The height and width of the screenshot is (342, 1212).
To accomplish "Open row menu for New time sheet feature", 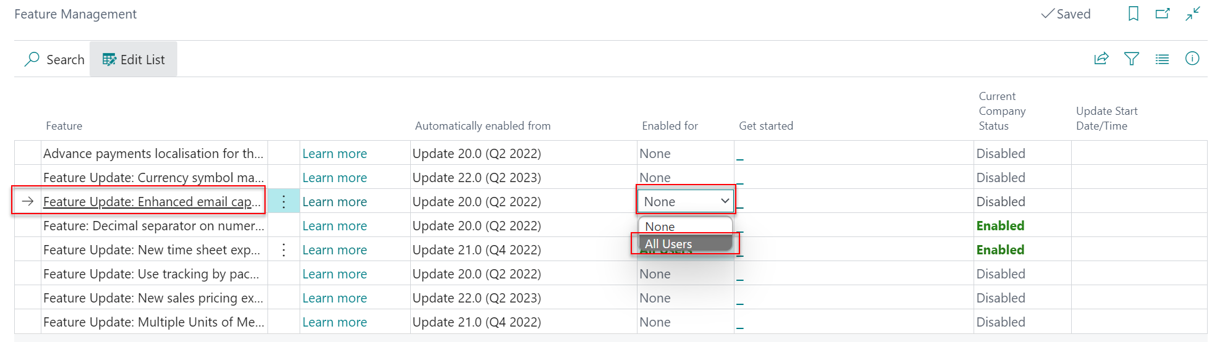I will [284, 250].
